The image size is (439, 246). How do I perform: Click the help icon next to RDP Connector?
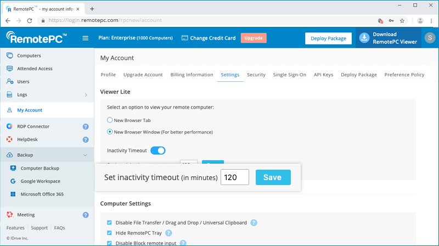86,126
